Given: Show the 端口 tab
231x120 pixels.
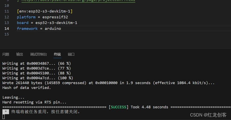Looking at the screenshot, I should [71, 54].
